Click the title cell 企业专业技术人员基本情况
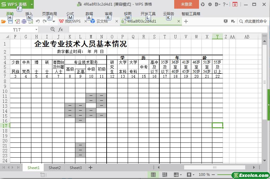Screen dimensions: 270x179 pyautogui.click(x=81, y=44)
